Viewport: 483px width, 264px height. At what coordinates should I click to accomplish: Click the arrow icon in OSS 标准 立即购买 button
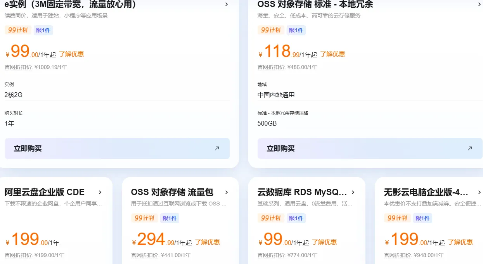tap(470, 148)
